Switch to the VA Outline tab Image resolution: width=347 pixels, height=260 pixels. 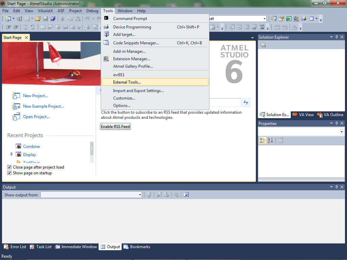click(x=330, y=114)
